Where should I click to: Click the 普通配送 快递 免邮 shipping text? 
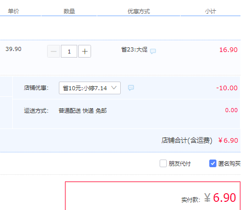click(x=83, y=111)
